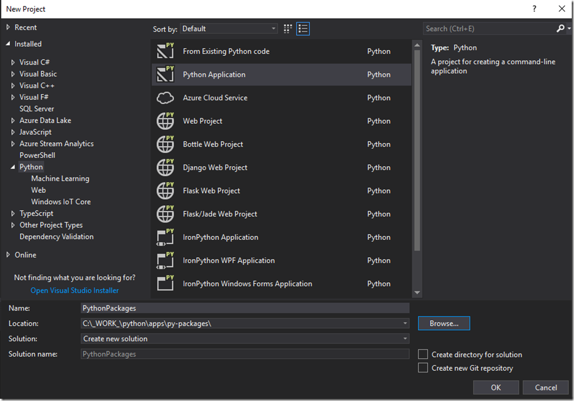
Task: Click the IronPython Application template icon
Action: coord(165,237)
